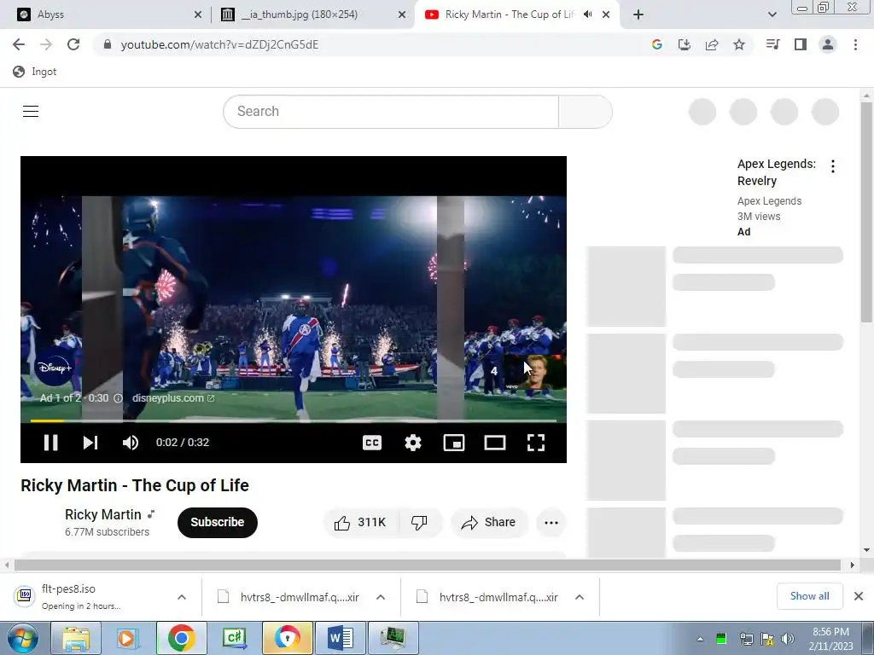
Task: Open the YouTube hamburger guide menu
Action: tap(31, 112)
